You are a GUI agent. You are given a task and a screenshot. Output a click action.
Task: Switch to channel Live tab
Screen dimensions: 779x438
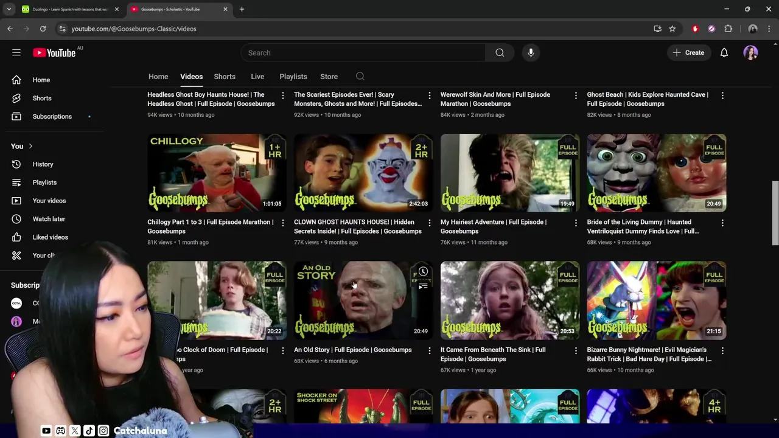pyautogui.click(x=257, y=77)
